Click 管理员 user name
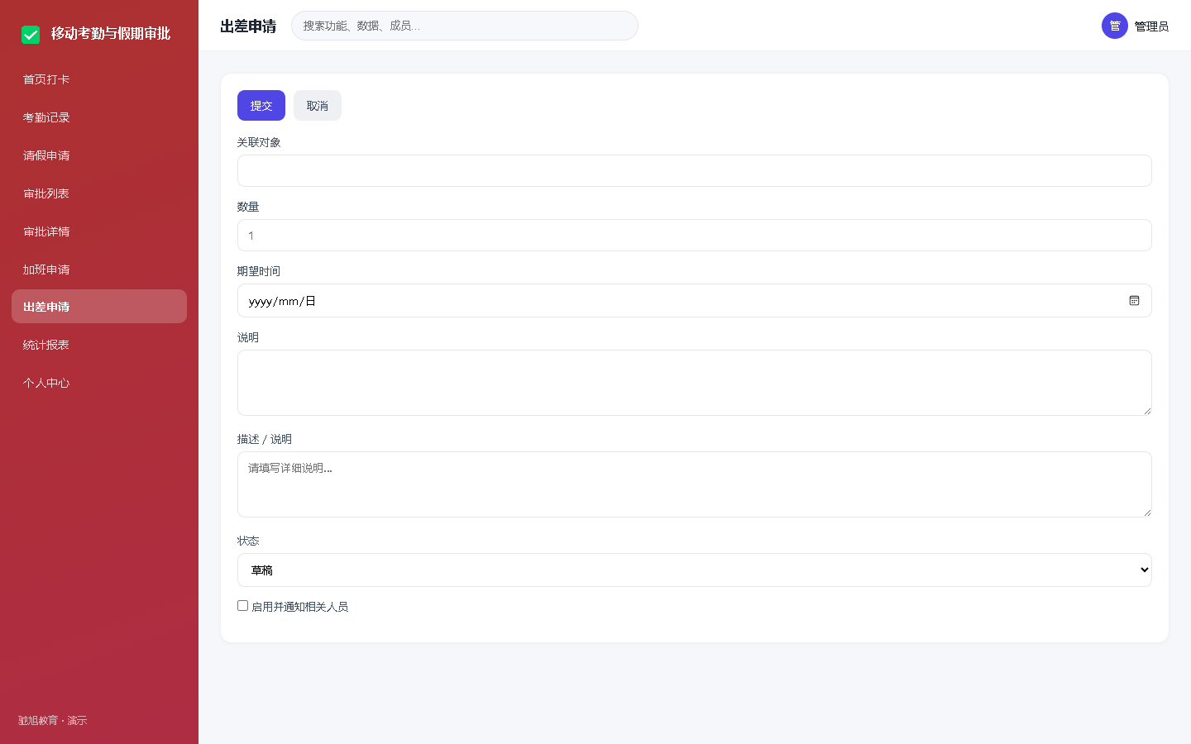The width and height of the screenshot is (1191, 744). [x=1151, y=26]
